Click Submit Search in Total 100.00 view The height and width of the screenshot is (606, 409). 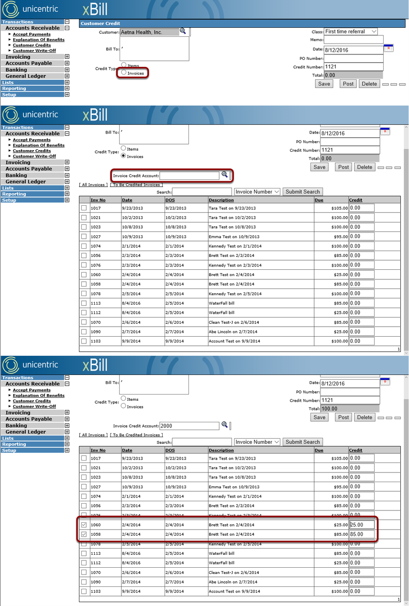coord(302,442)
